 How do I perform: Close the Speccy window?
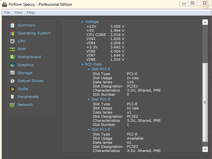click(x=204, y=3)
